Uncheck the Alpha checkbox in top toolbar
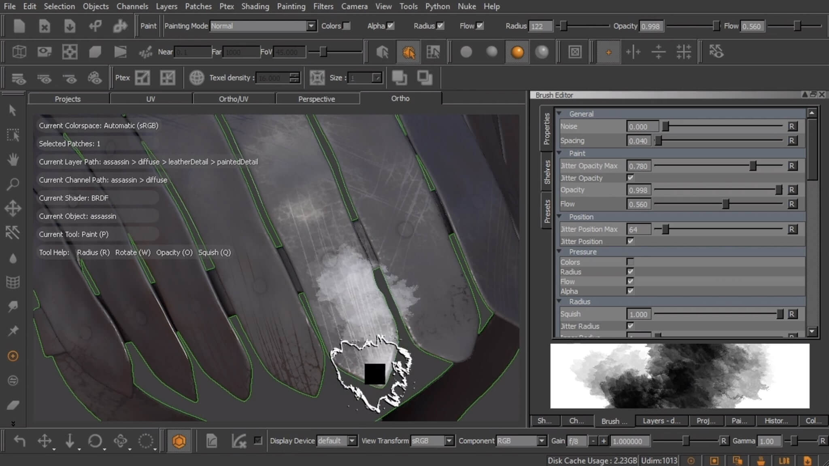829x466 pixels. point(390,25)
